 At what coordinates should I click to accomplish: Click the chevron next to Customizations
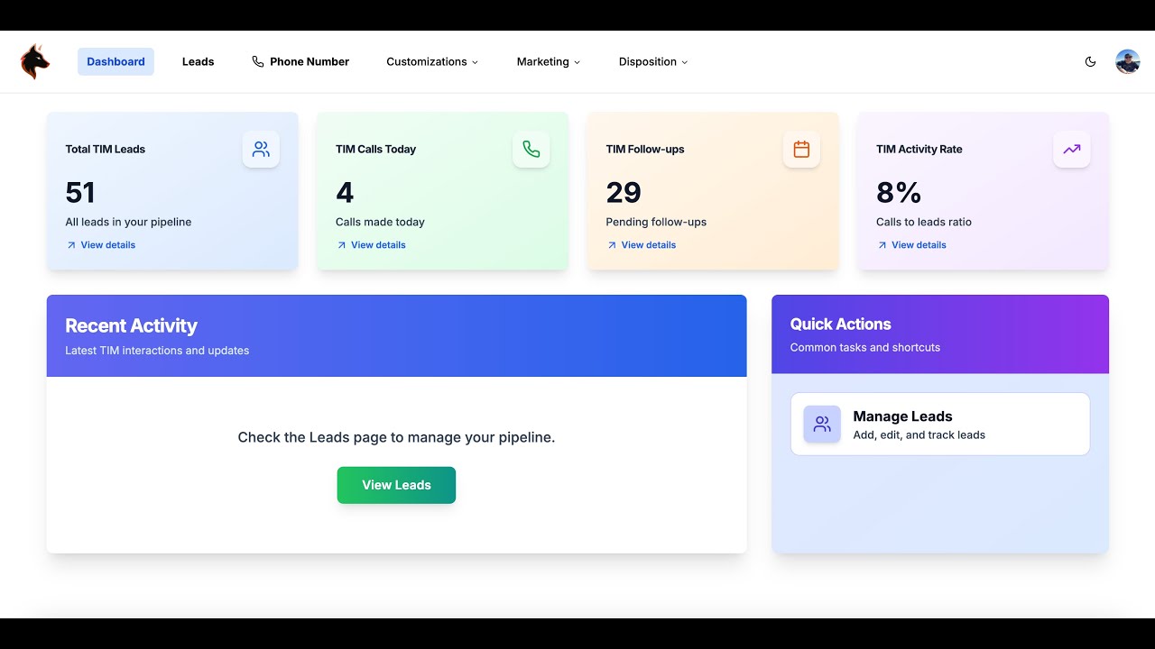pyautogui.click(x=475, y=62)
